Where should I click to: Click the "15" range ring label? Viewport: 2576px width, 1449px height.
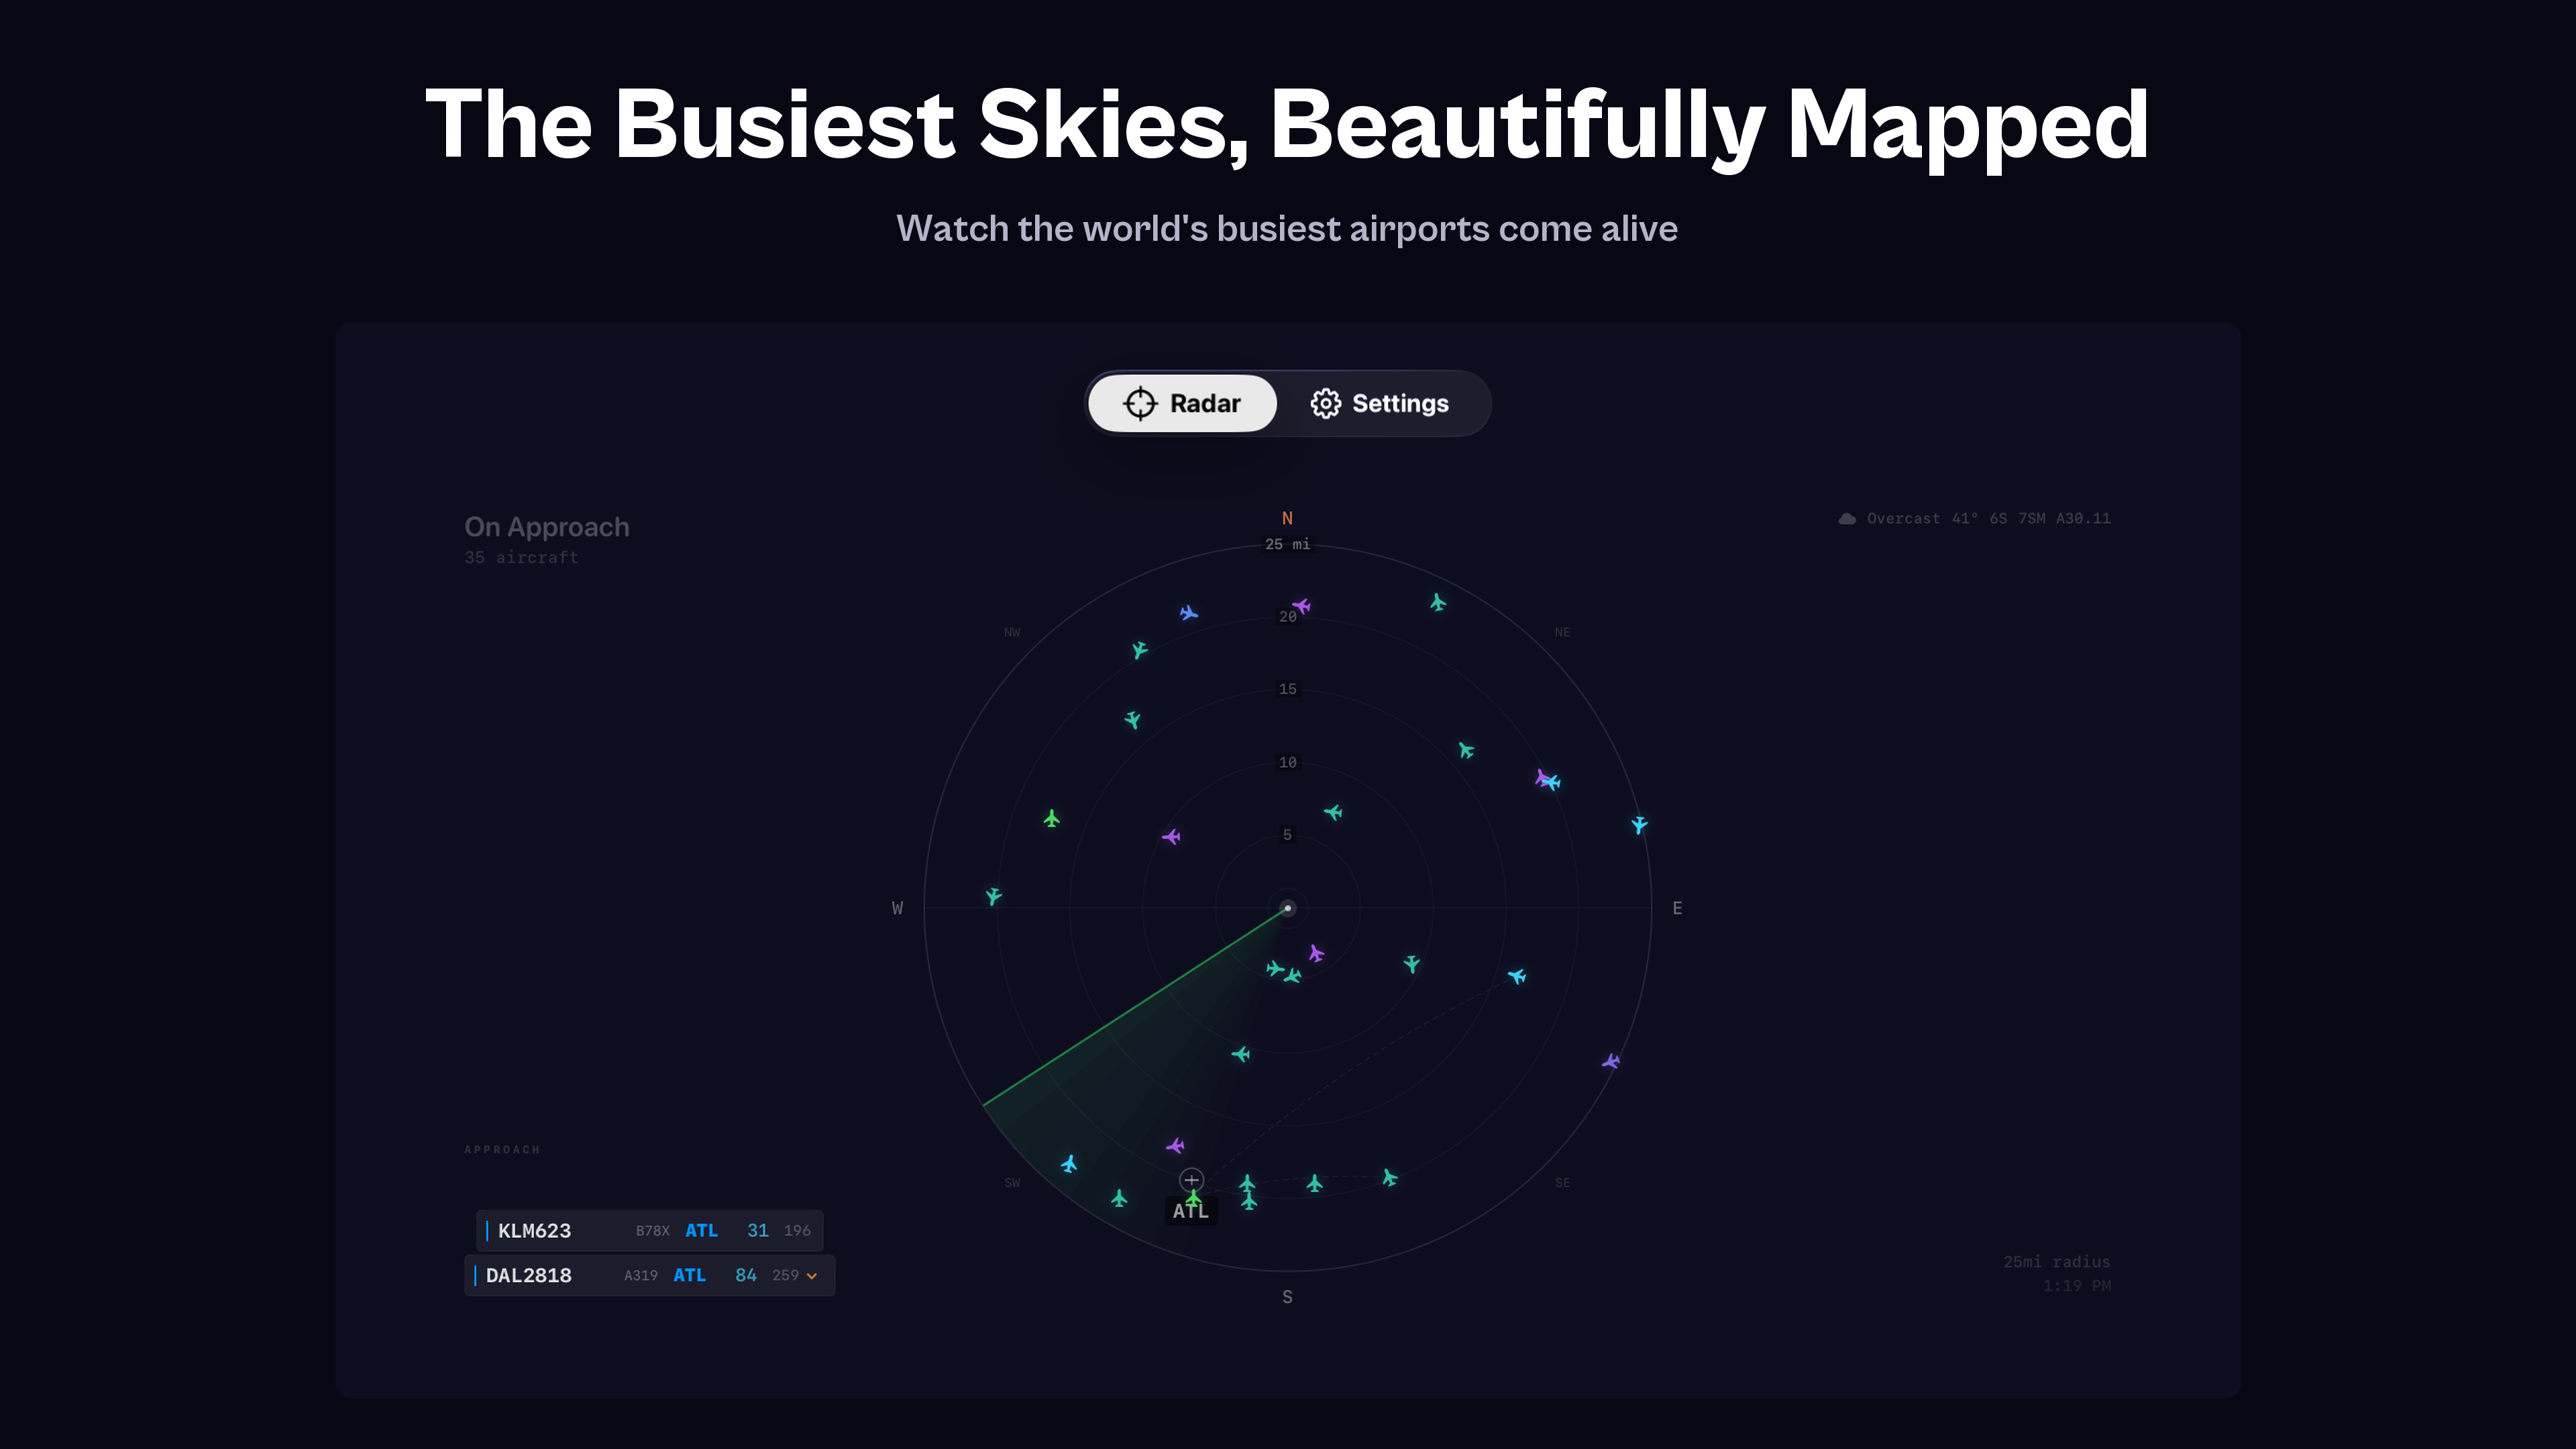coord(1287,689)
